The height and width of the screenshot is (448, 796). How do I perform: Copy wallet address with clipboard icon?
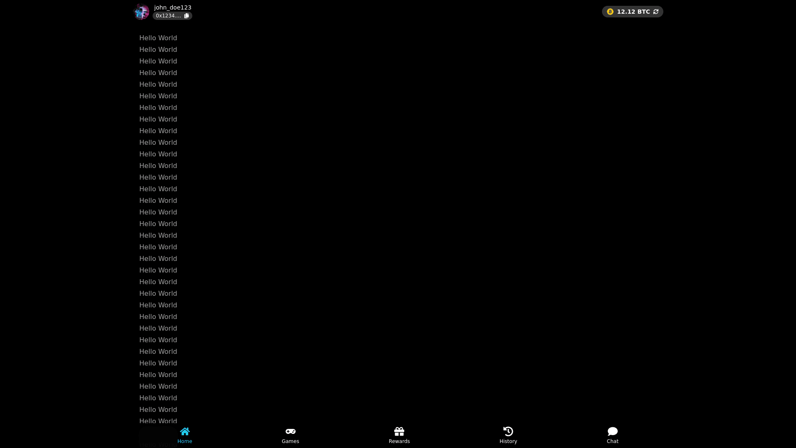pos(187,16)
